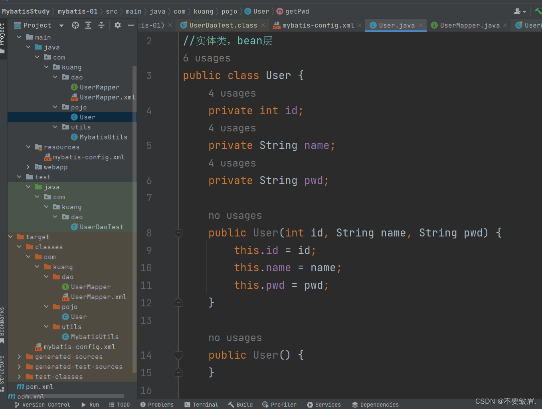Open the TODO tool window
Viewport: 542px width, 409px height.
pyautogui.click(x=119, y=405)
